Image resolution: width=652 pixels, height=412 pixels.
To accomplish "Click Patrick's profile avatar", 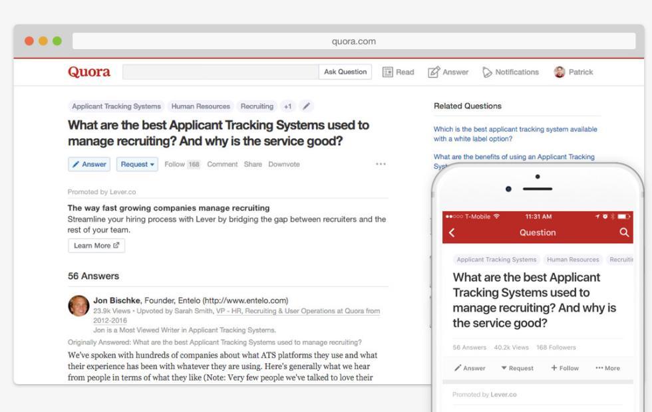I will pyautogui.click(x=560, y=72).
